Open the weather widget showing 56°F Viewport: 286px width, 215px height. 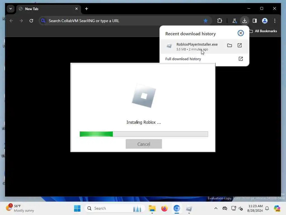[x=20, y=208]
